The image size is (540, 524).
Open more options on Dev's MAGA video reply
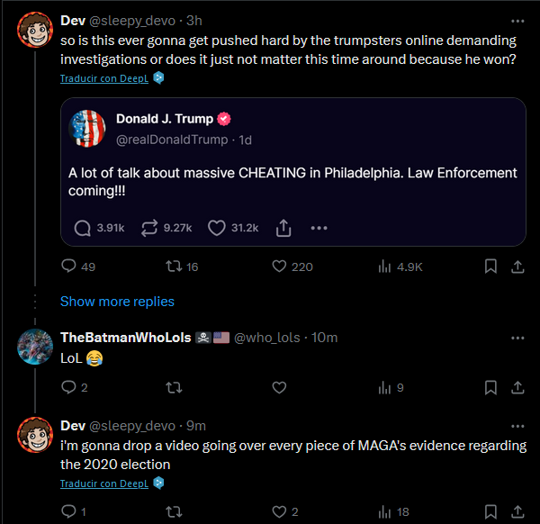[x=517, y=426]
